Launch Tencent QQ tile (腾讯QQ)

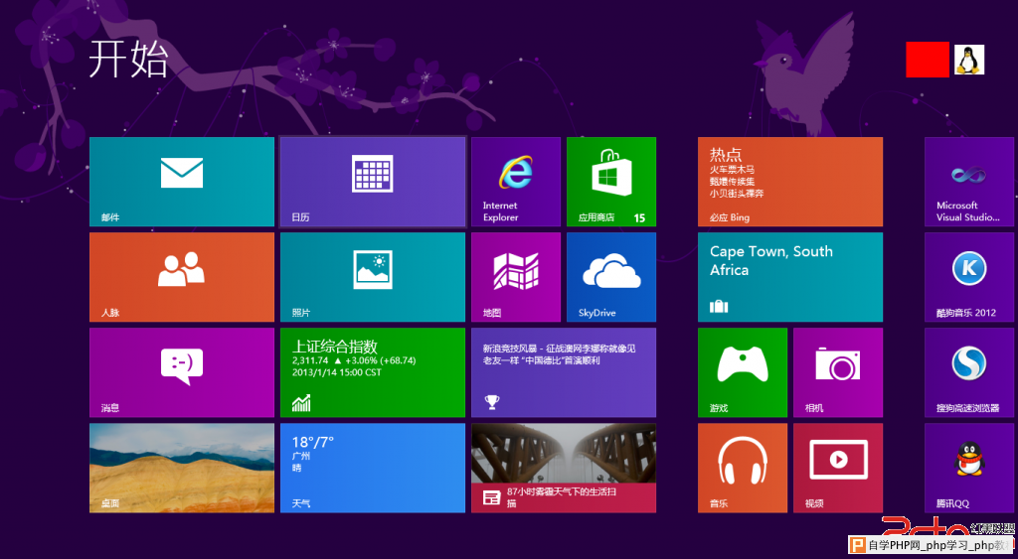(x=968, y=468)
